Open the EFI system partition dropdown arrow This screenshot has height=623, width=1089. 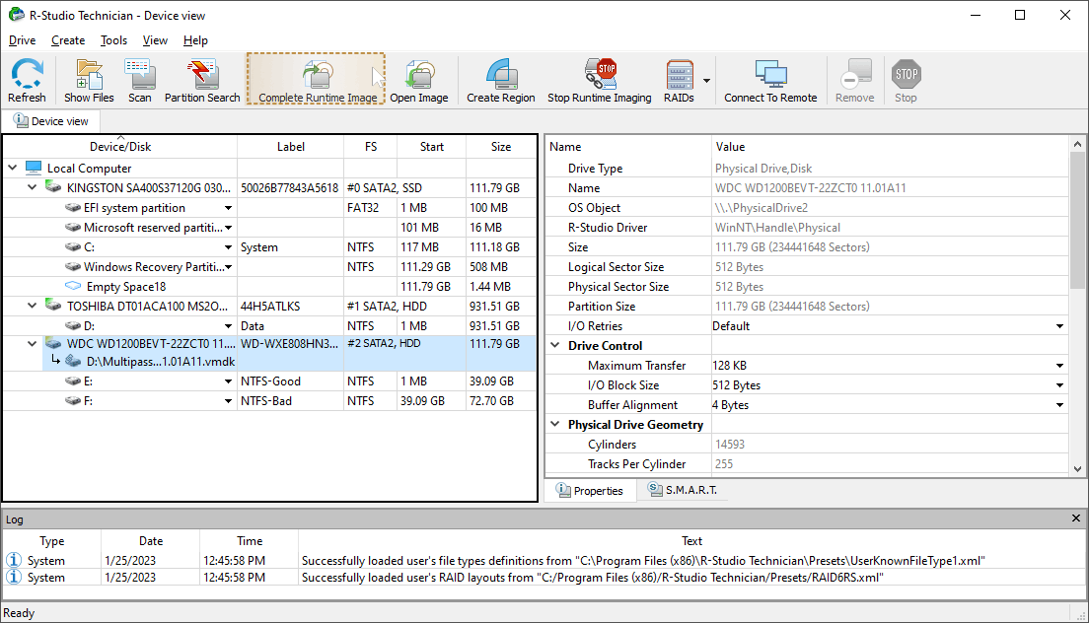click(228, 207)
